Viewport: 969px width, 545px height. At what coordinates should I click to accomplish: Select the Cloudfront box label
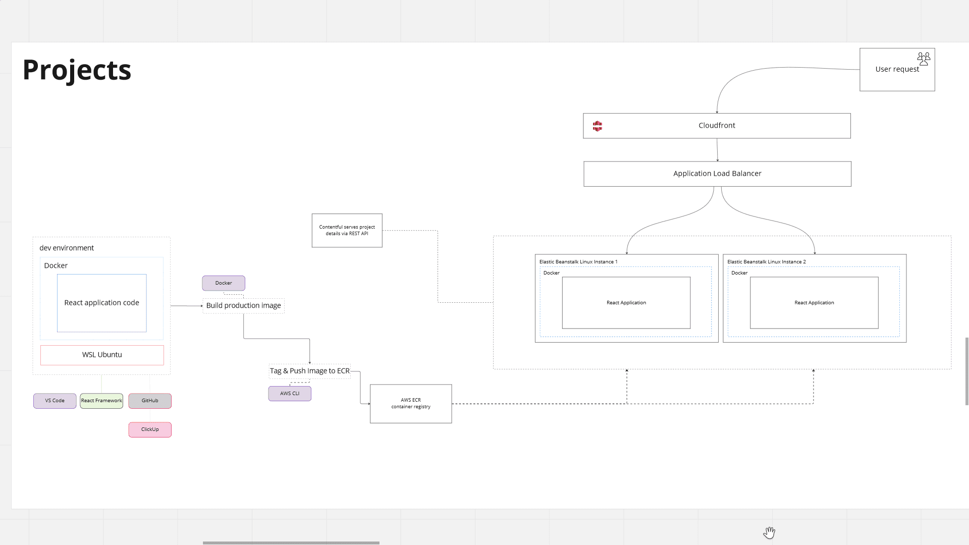pyautogui.click(x=717, y=125)
